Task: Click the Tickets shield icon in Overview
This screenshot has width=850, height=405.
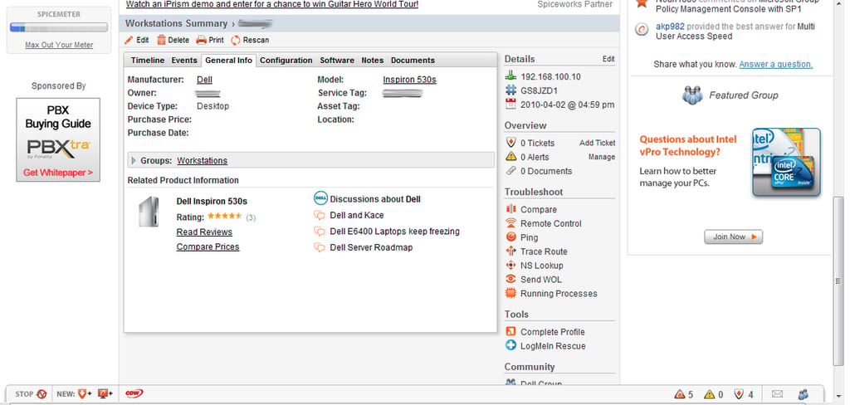Action: point(510,143)
